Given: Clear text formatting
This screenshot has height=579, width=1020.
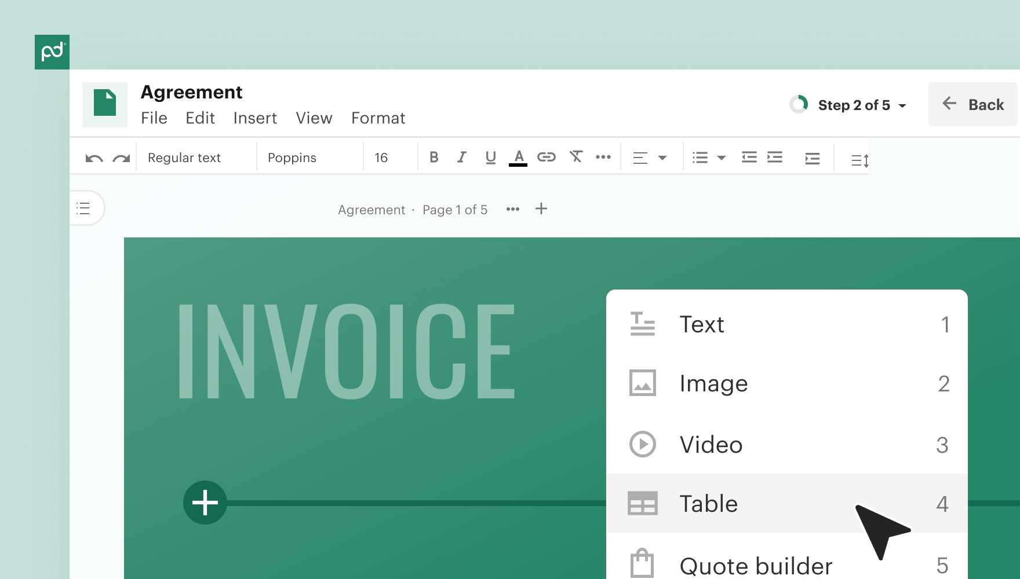Looking at the screenshot, I should (575, 156).
